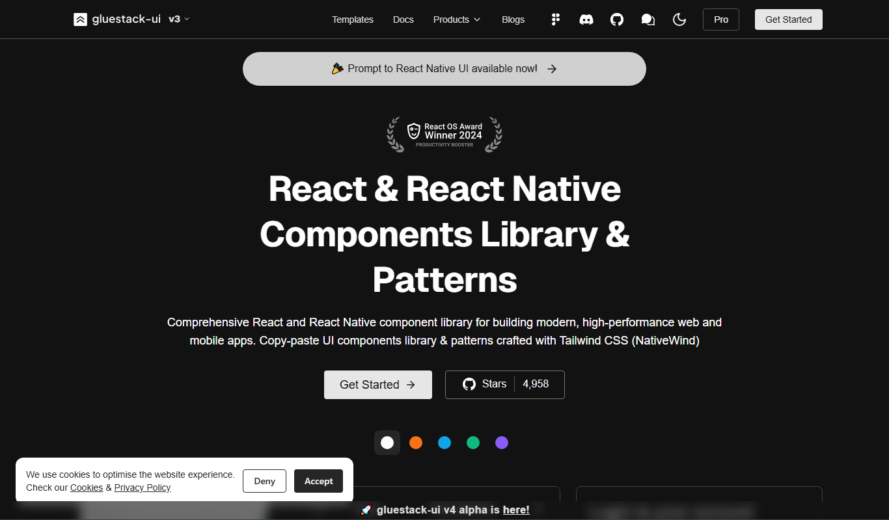Expand the Products menu
The width and height of the screenshot is (889, 520).
[x=457, y=19]
